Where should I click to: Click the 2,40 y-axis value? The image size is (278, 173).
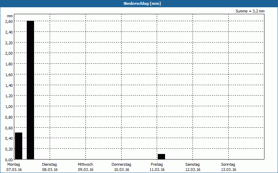(x=9, y=32)
